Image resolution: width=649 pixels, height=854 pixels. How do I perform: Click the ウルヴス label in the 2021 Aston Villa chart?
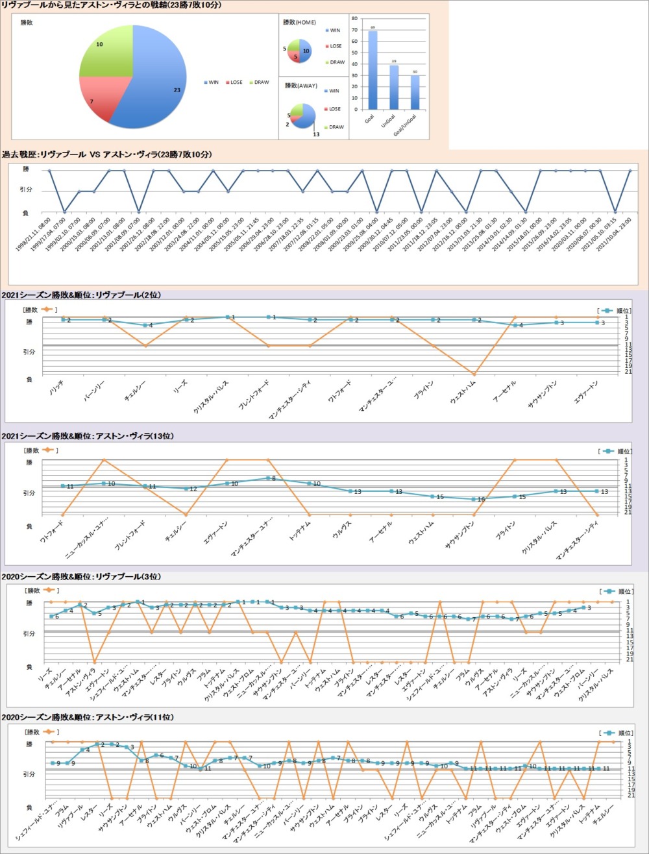[343, 530]
